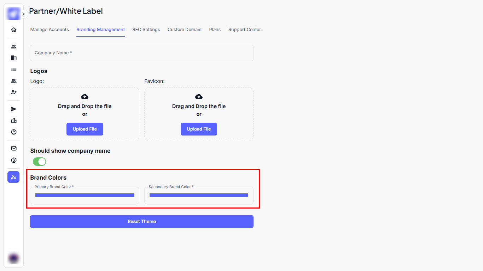483x271 pixels.
Task: Expand the sidebar with the chevron arrow
Action: pos(23,14)
